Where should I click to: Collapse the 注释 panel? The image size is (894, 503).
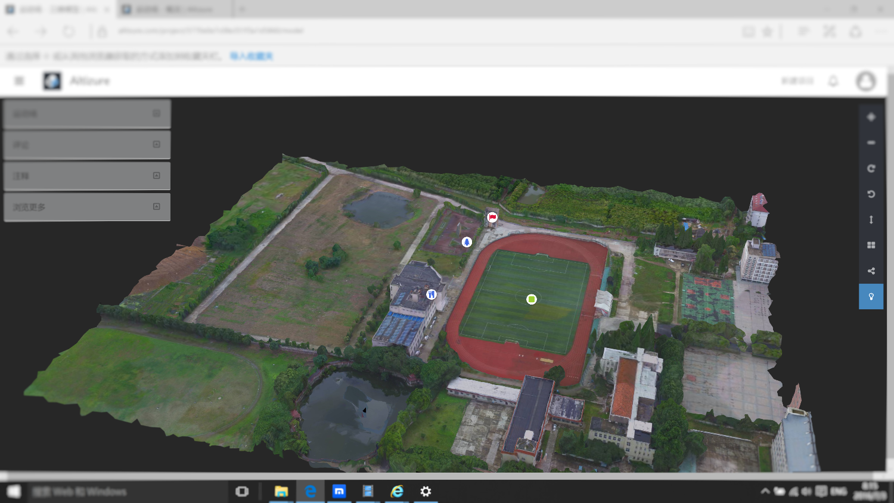156,175
